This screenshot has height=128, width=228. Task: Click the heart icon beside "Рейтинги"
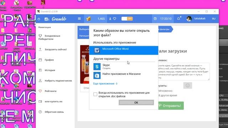coord(40,91)
